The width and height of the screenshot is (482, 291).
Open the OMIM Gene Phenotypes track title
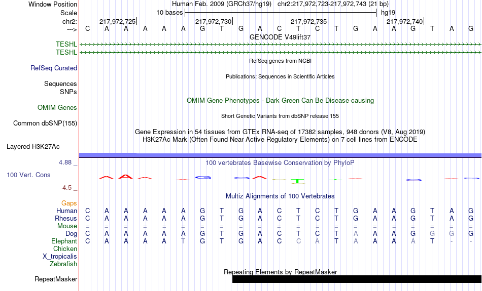[x=281, y=101]
